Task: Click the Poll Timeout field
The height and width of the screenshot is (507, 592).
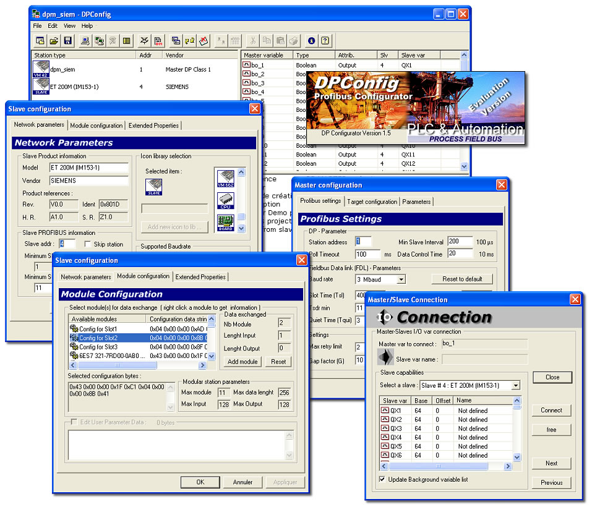Action: point(367,254)
